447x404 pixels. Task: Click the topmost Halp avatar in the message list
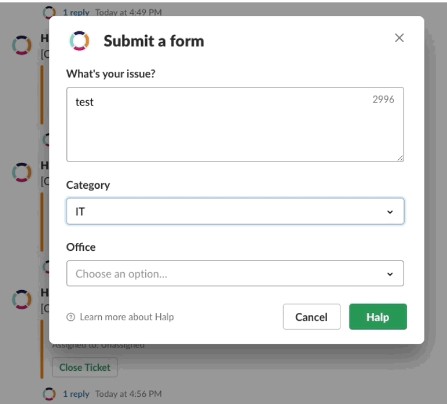(22, 45)
